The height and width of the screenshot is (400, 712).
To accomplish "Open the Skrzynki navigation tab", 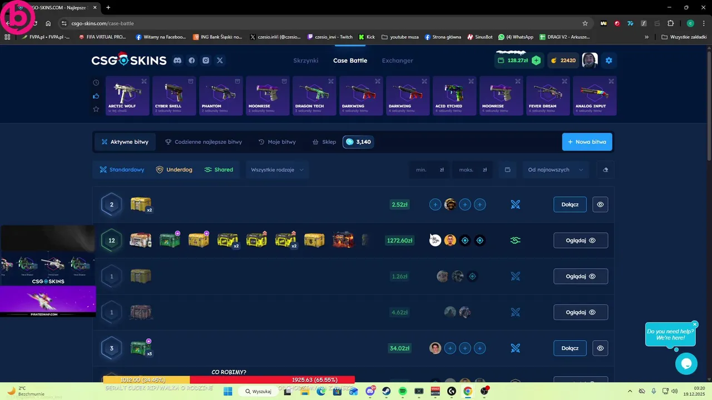I will (306, 60).
